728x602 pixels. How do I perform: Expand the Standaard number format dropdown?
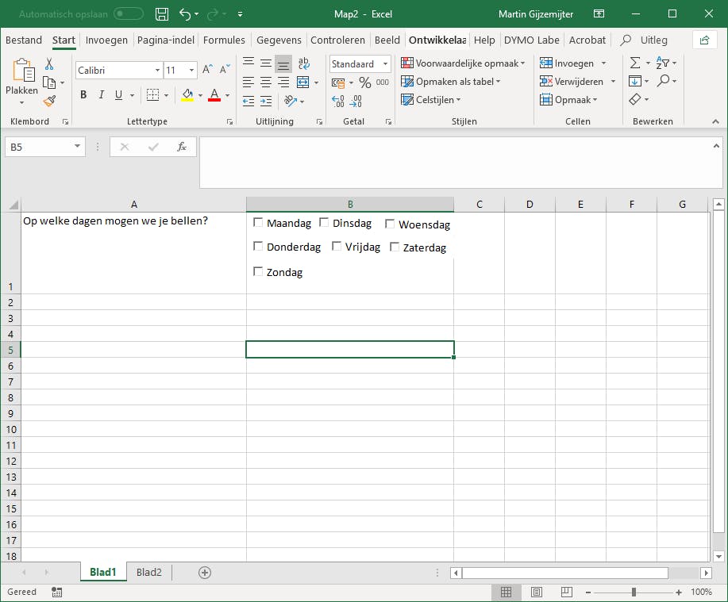coord(385,64)
